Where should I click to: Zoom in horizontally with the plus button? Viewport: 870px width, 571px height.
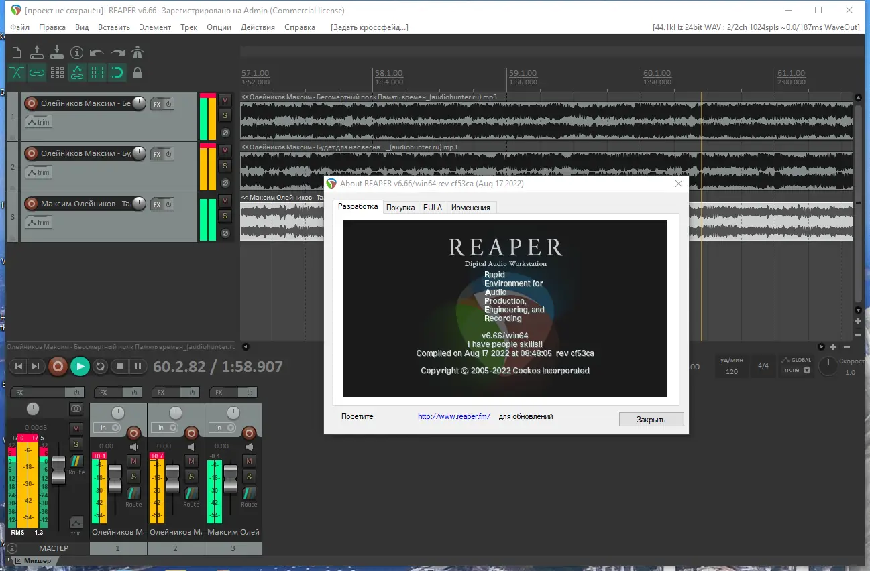[x=832, y=346]
